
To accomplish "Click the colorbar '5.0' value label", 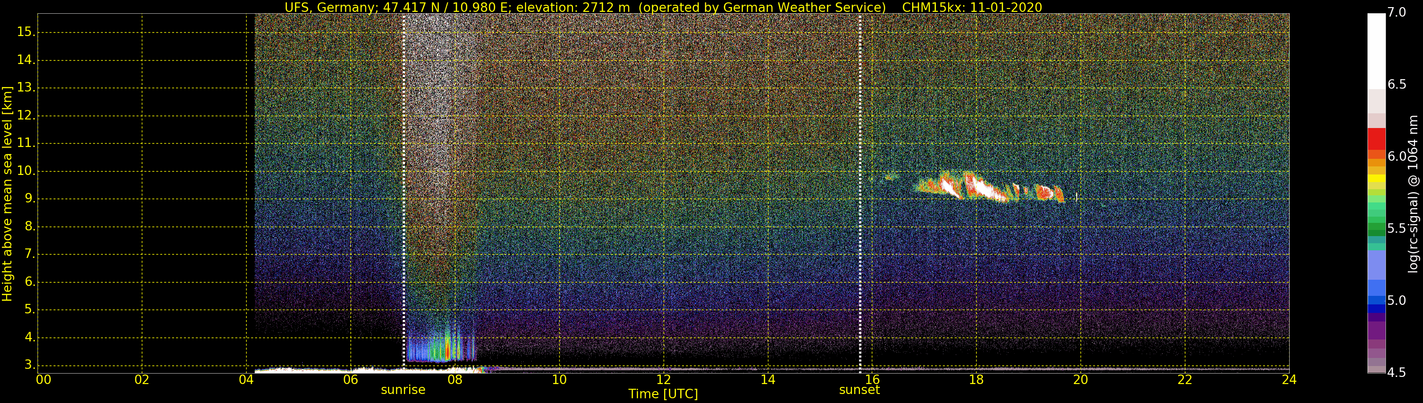I will [1397, 300].
